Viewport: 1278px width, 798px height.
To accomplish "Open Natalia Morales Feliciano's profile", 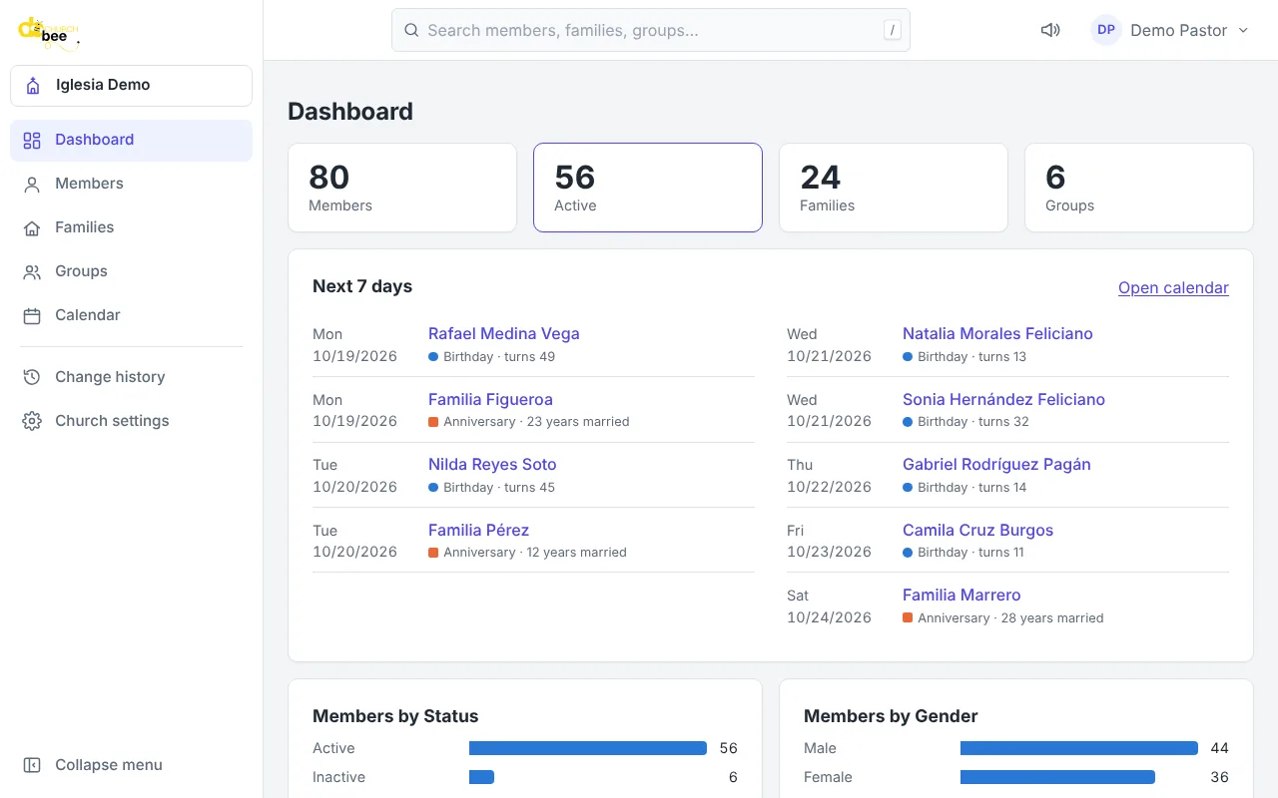I will (x=997, y=333).
